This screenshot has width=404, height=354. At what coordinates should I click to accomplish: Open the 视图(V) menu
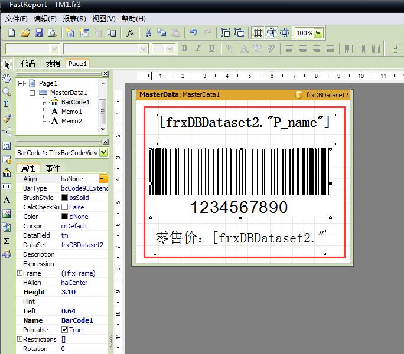tap(104, 19)
